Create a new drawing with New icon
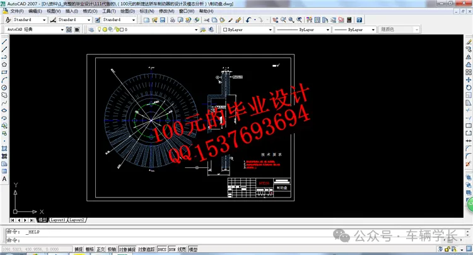Screen dimensions: 473x255 (x=146, y=20)
